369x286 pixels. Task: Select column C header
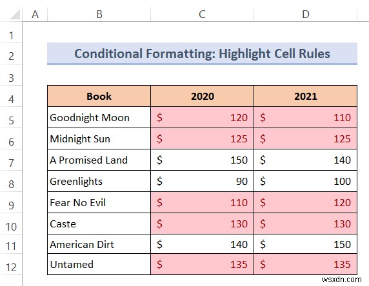[202, 14]
